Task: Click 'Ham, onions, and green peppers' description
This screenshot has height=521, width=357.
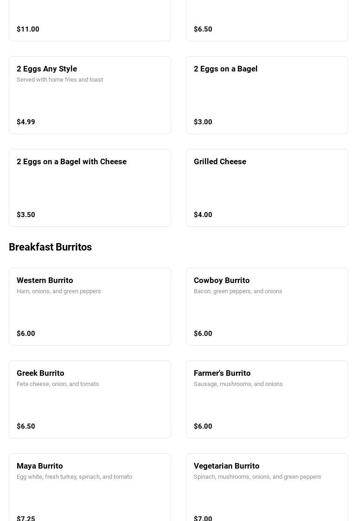Action: coord(59,291)
